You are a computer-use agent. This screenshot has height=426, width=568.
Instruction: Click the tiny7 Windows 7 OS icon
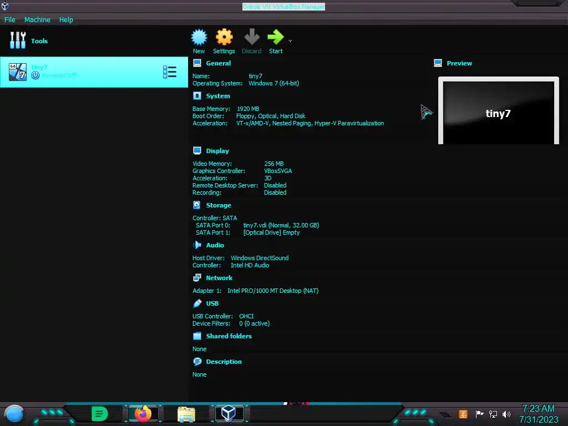coord(18,72)
